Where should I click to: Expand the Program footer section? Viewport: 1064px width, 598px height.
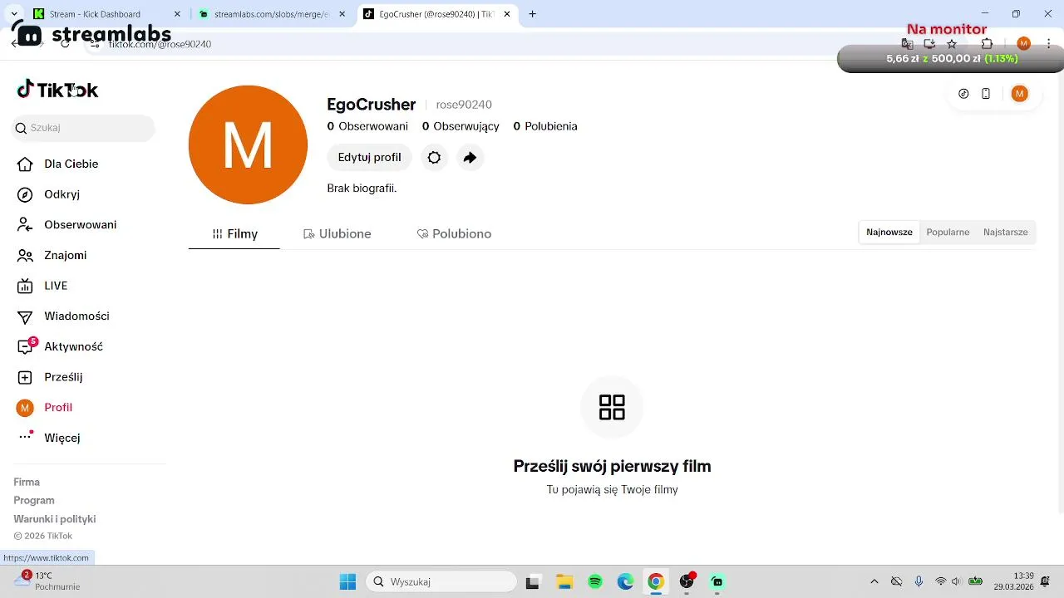point(34,501)
